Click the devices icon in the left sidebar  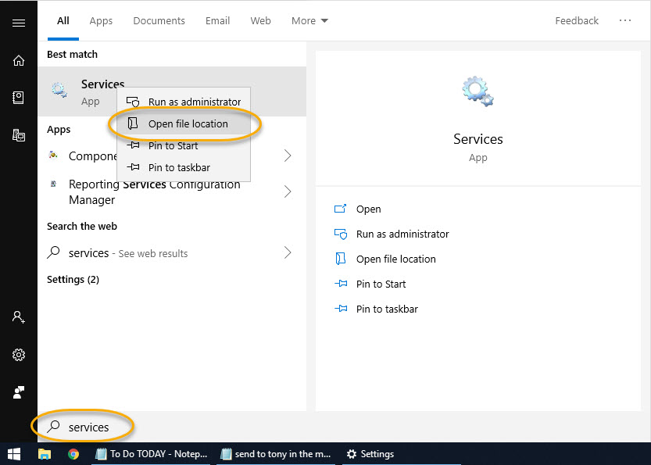click(19, 135)
